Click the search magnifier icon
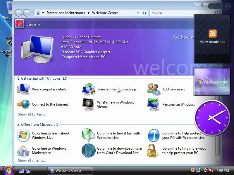Screen dimensions: 234x175 tap(216, 13)
